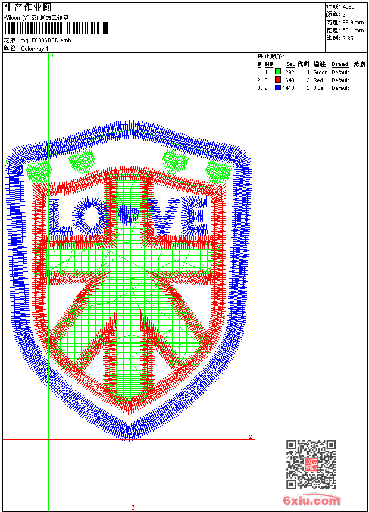This screenshot has width=369, height=512.
Task: Open the 6xiu.com watermark link
Action: point(312,501)
